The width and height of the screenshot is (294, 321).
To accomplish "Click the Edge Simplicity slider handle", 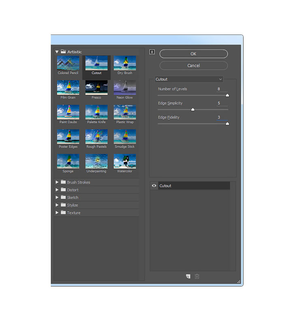I will click(x=193, y=109).
